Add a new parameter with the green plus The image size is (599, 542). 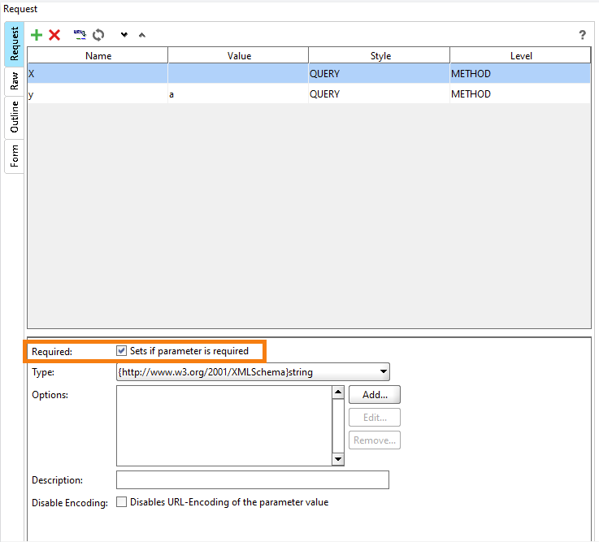pyautogui.click(x=37, y=35)
